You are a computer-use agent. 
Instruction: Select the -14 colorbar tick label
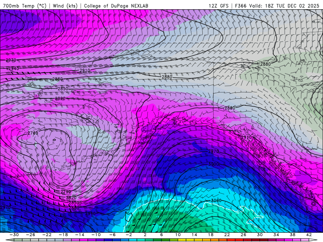click(80, 235)
